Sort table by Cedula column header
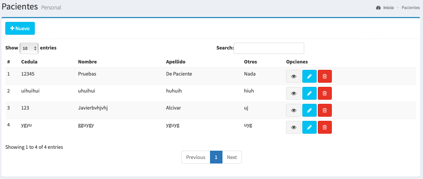The image size is (423, 179). click(x=29, y=62)
